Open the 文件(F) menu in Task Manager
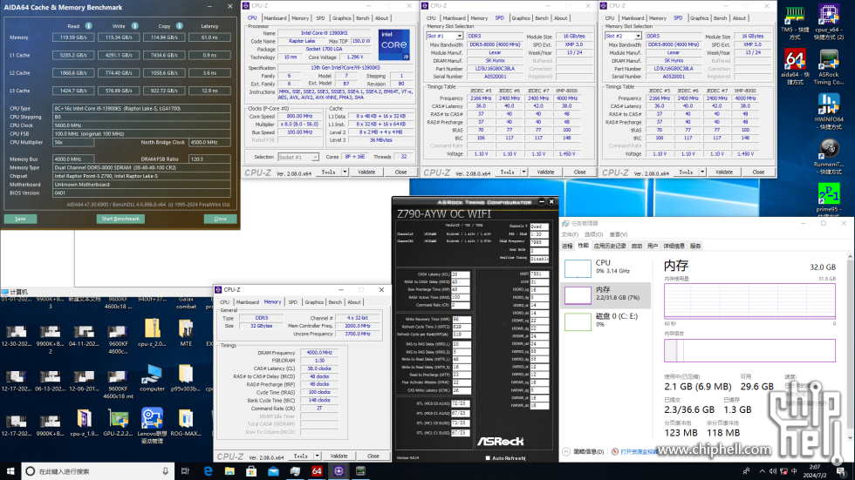This screenshot has width=855, height=480. 570,234
